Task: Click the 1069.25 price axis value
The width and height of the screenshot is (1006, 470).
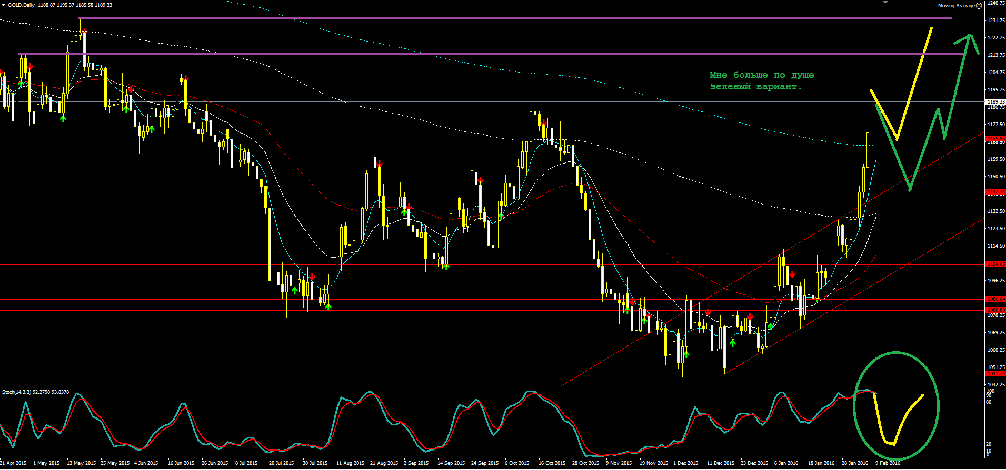Action: point(995,333)
